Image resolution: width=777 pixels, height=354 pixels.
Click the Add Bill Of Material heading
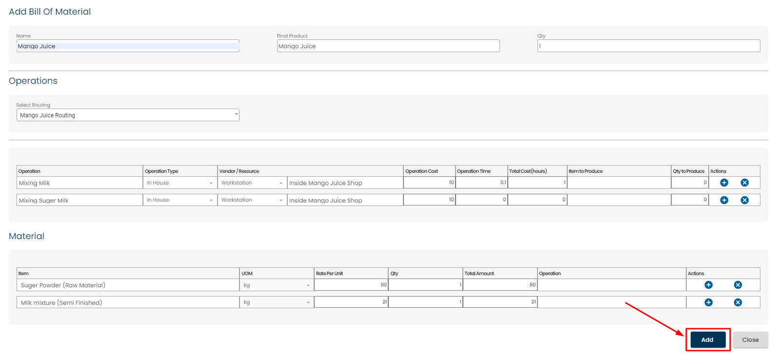pos(50,12)
